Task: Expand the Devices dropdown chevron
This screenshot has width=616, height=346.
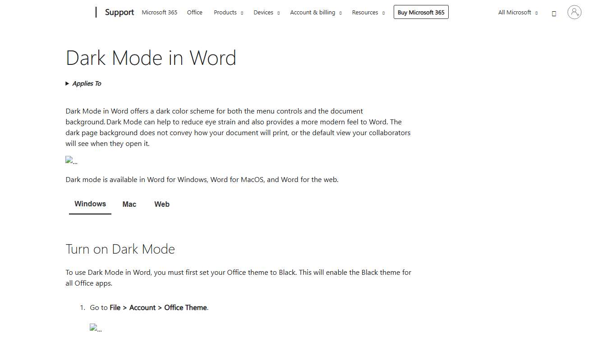Action: coord(278,13)
